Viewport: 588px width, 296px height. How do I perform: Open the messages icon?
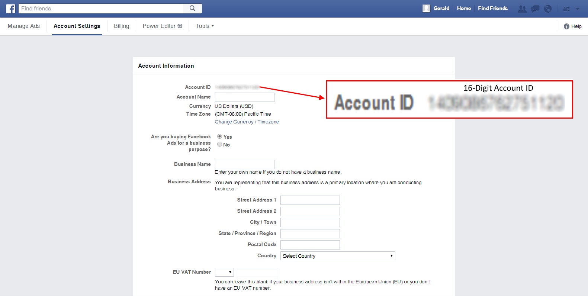point(535,9)
